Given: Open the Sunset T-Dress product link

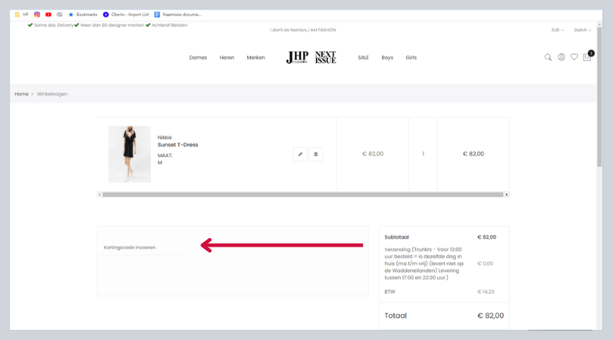Looking at the screenshot, I should pos(178,145).
